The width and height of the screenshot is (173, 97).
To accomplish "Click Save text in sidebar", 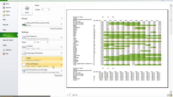I will (7, 4).
